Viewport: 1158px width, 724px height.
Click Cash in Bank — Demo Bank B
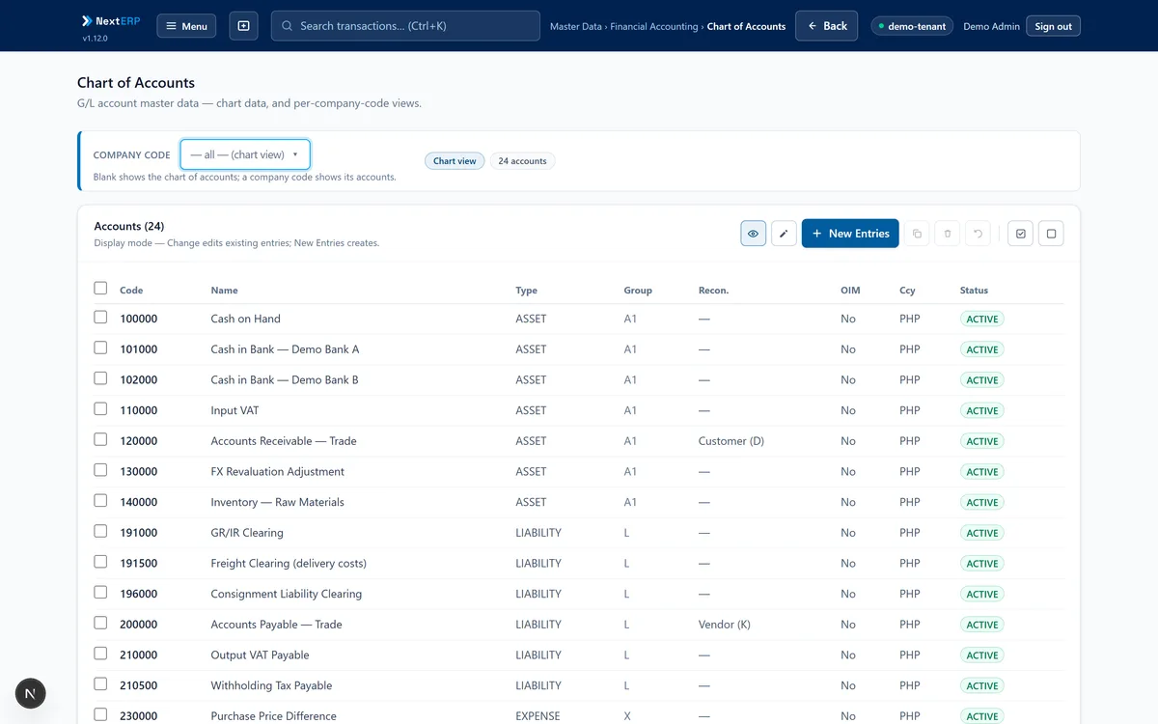click(x=285, y=380)
